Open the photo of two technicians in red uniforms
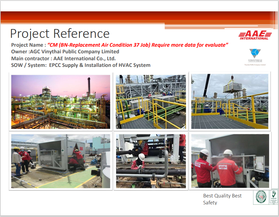Viewport: 279px width, 217px height. (230, 161)
